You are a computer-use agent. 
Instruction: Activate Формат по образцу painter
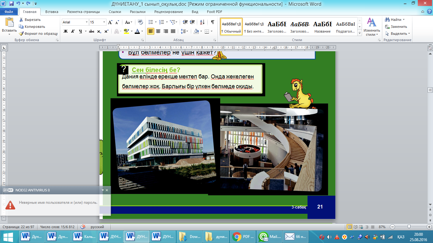tap(38, 34)
